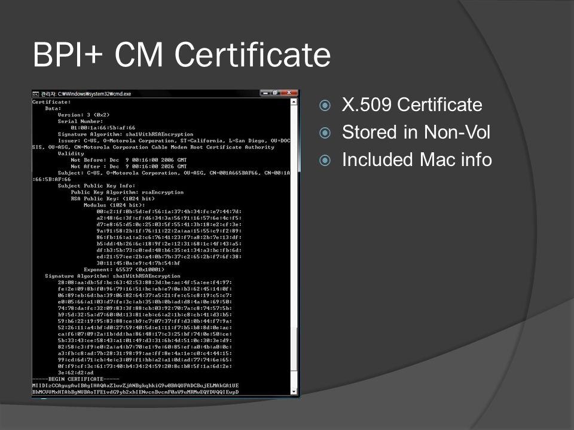
Task: Minimize the cmd.exe window
Action: pyautogui.click(x=265, y=93)
